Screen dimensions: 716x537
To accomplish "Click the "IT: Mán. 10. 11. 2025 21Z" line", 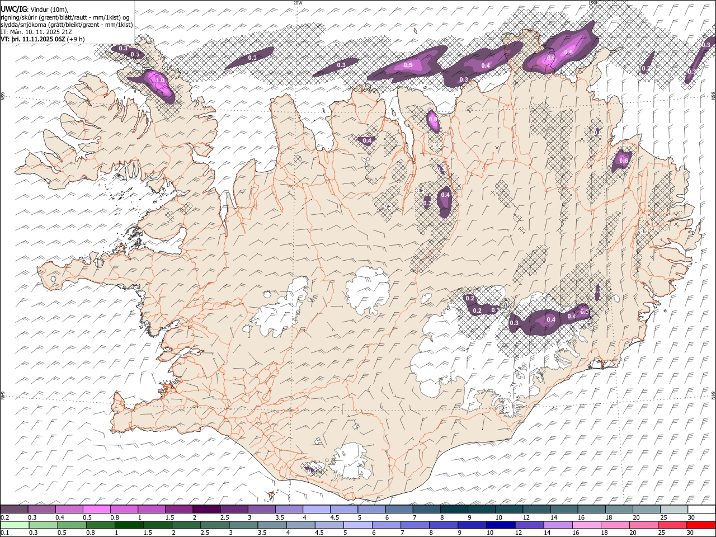I will coord(36,31).
